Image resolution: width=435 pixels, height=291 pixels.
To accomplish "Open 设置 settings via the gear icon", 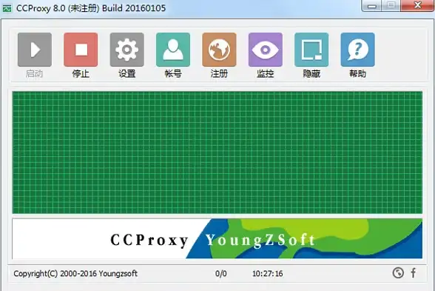I will coord(127,50).
